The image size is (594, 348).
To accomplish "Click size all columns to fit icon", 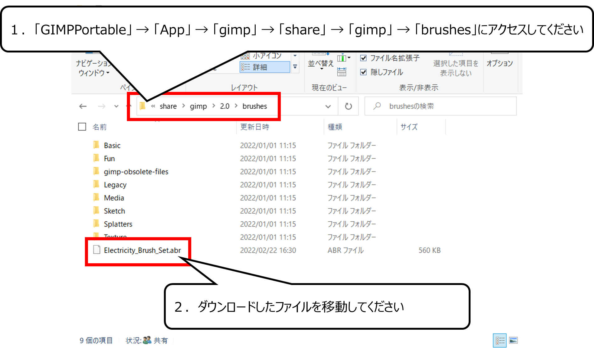I will tap(341, 72).
